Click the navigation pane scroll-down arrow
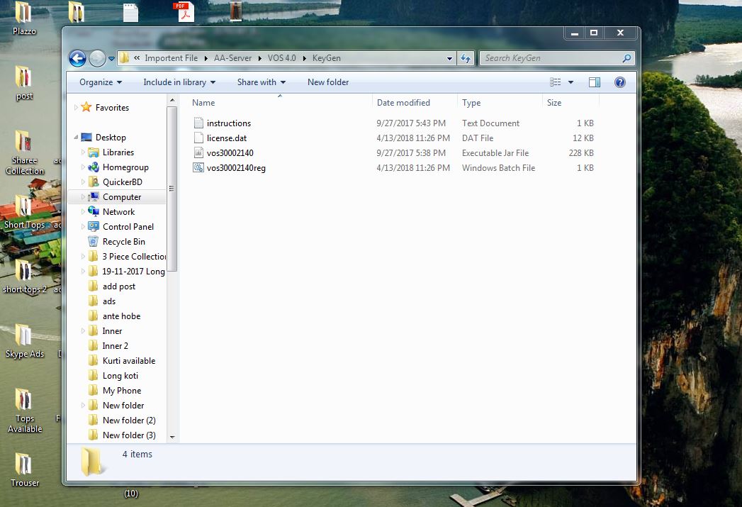The height and width of the screenshot is (507, 742). coord(172,437)
